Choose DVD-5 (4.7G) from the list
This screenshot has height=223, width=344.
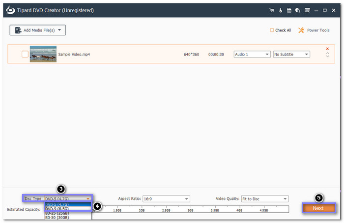click(x=68, y=204)
